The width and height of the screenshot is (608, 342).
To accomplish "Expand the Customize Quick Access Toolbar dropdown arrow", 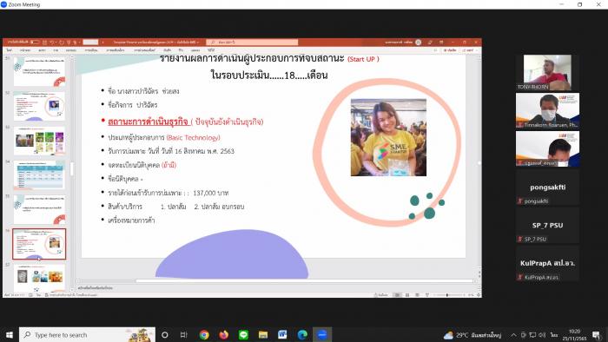I will pyautogui.click(x=80, y=42).
